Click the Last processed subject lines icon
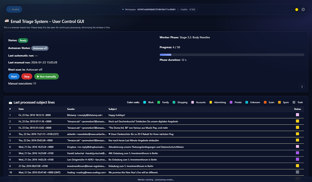312x182 pixels. pos(11,102)
